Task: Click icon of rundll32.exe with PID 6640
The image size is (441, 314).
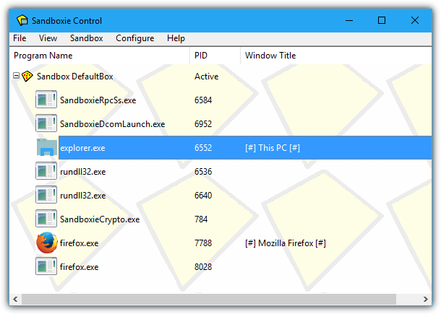Action: [46, 195]
